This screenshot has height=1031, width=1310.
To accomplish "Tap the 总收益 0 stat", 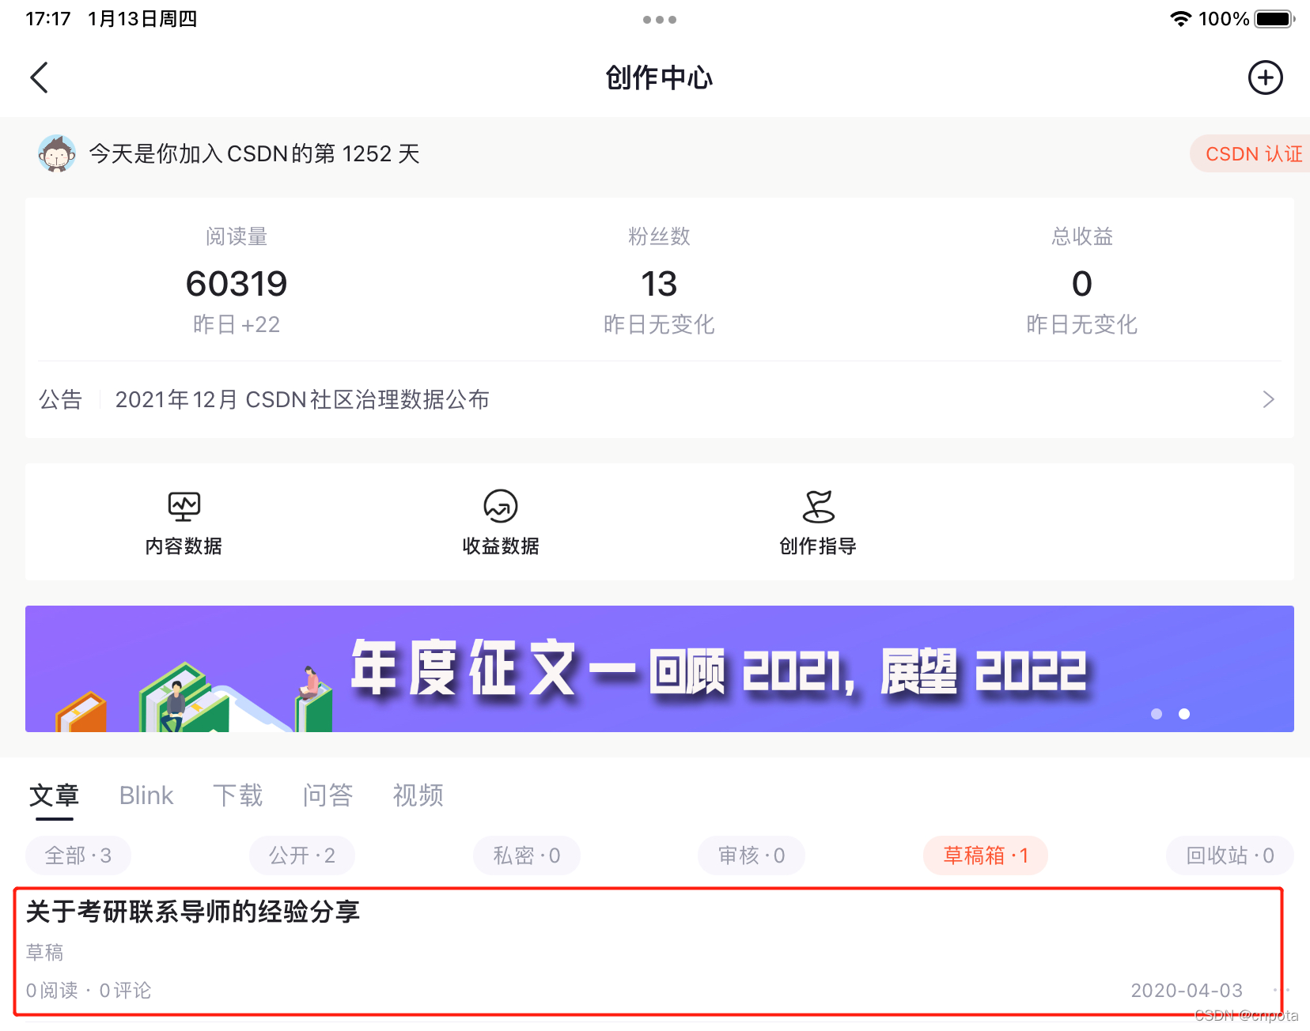I will click(1082, 281).
